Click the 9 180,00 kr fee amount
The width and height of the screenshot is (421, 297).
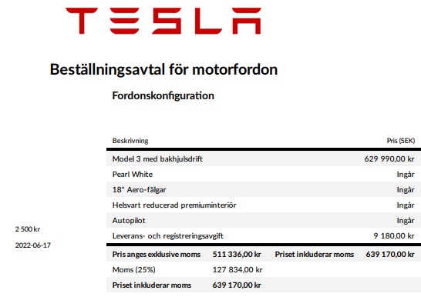pos(394,235)
